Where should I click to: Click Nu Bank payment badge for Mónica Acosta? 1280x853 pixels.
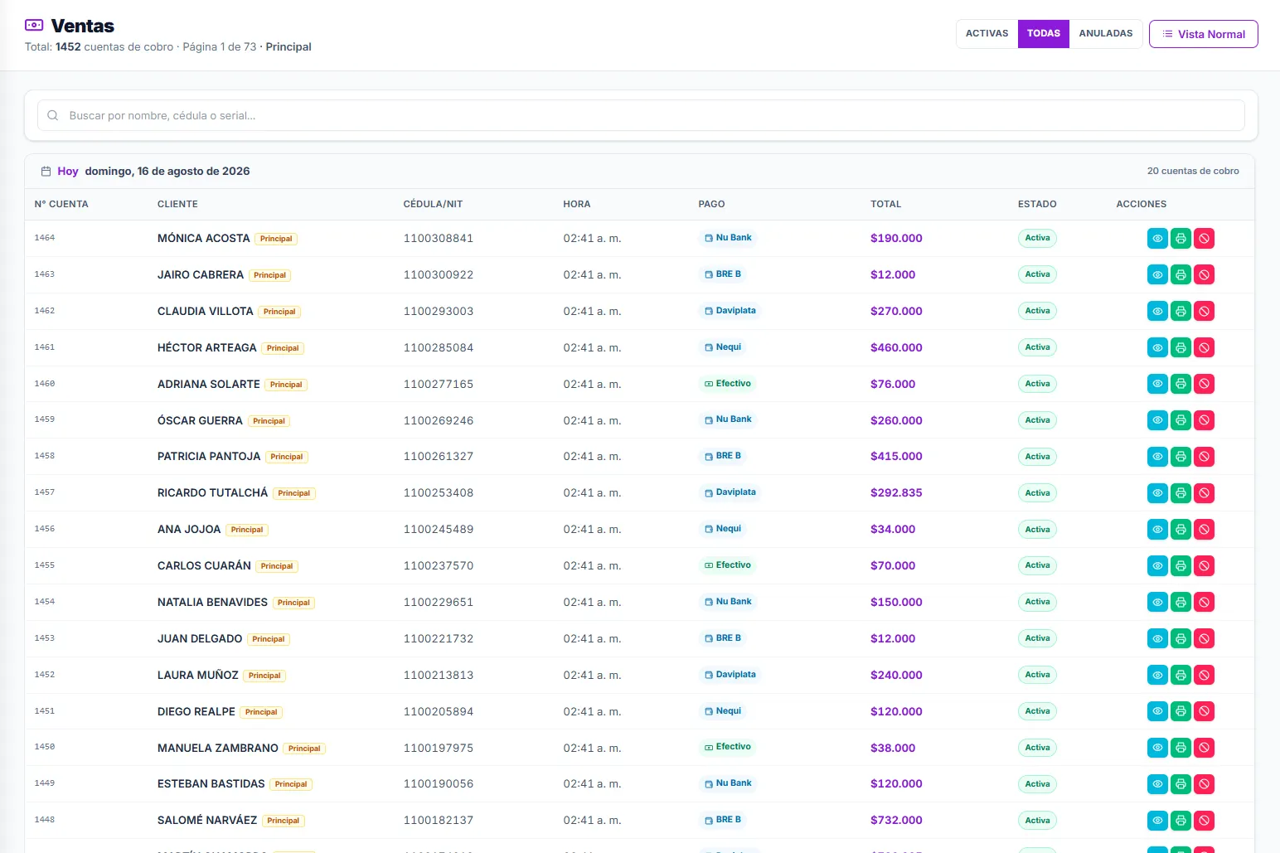coord(728,238)
